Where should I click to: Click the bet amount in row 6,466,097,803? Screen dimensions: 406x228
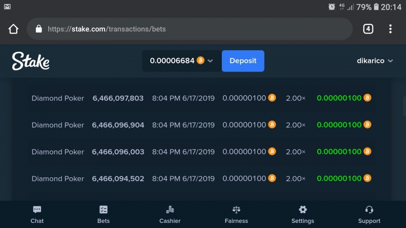tap(244, 98)
